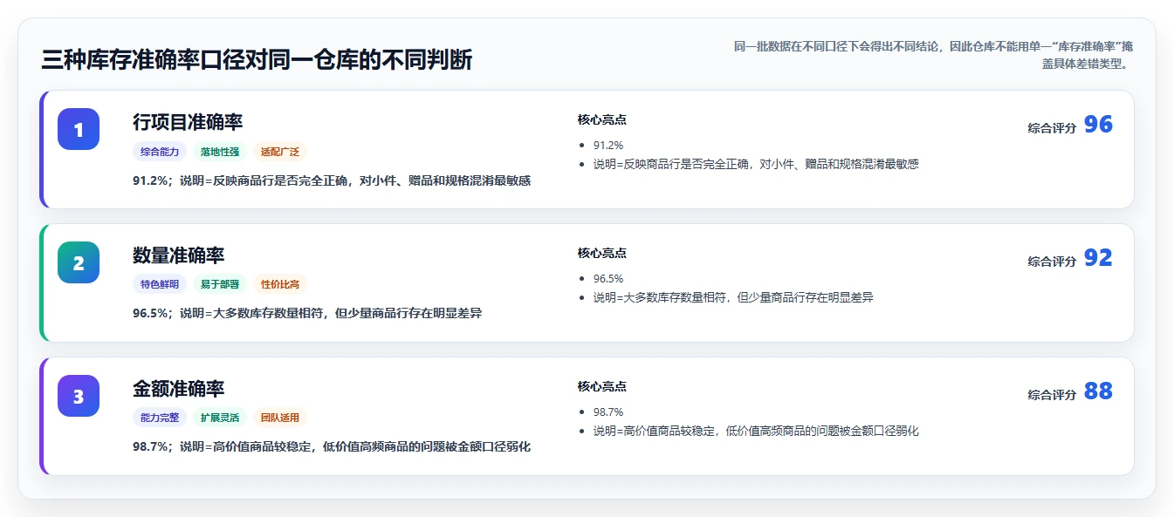This screenshot has height=517, width=1174.
Task: Click the 综合评分 label beside 92
Action: 1052,262
